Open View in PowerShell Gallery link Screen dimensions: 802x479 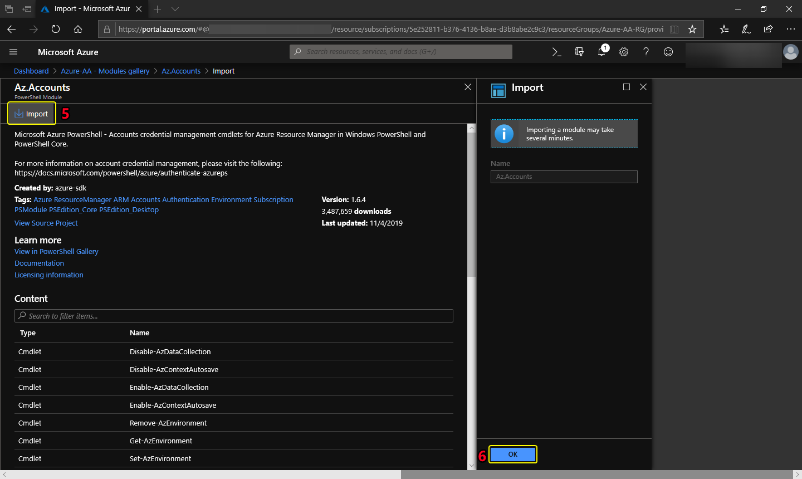coord(56,252)
